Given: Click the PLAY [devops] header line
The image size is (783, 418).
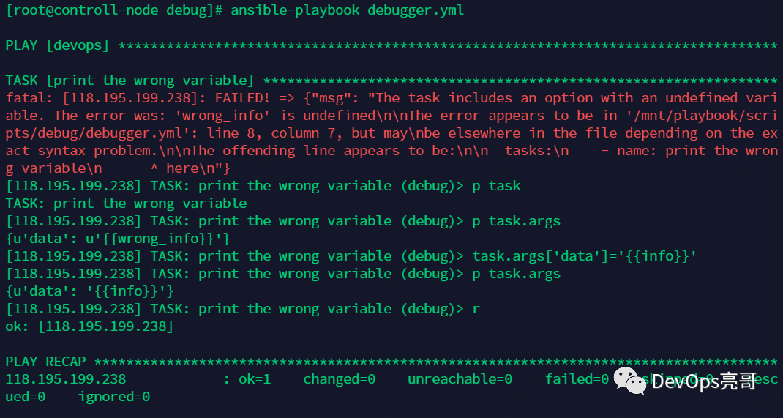Looking at the screenshot, I should tap(57, 45).
